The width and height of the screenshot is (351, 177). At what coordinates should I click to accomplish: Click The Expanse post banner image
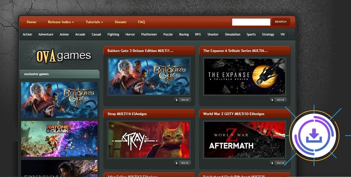coord(245,77)
